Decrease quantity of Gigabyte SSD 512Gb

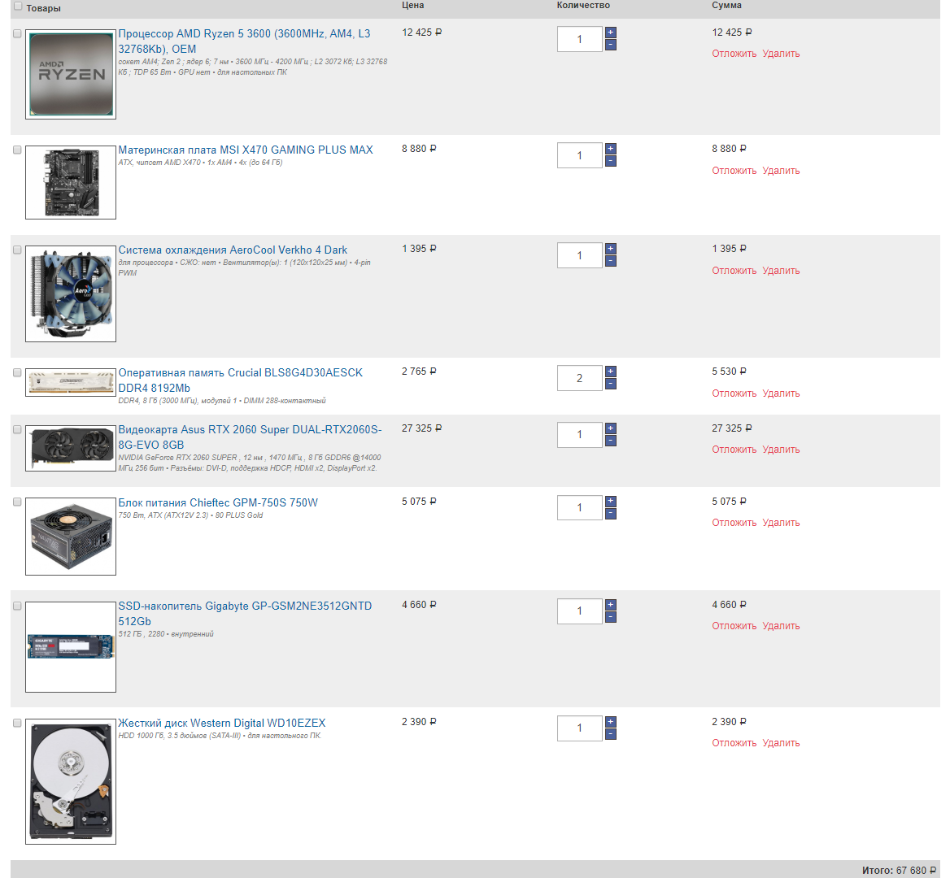click(611, 617)
